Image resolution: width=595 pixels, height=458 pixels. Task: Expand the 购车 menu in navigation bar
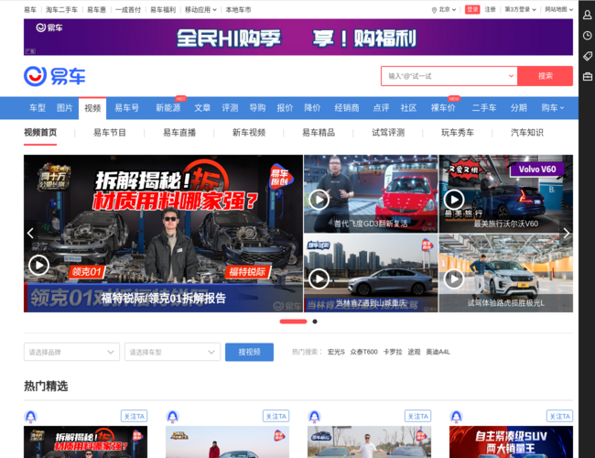[x=553, y=108]
